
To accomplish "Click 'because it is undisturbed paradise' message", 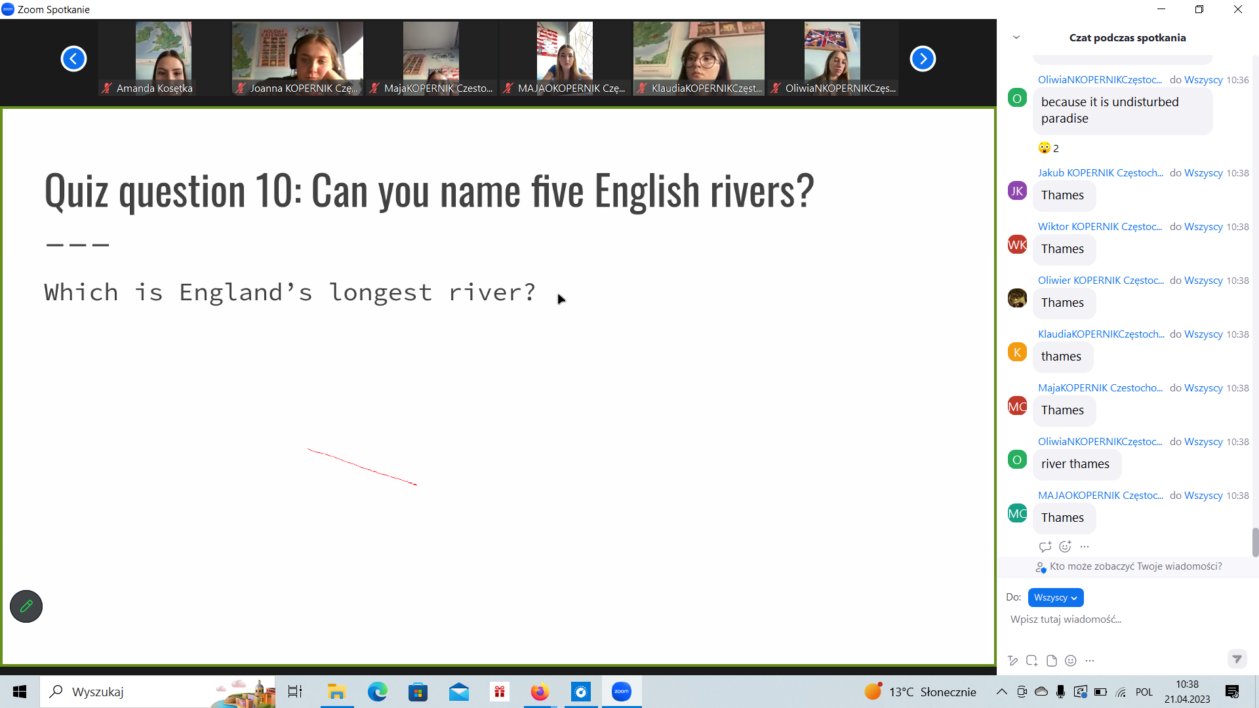I will pyautogui.click(x=1122, y=110).
